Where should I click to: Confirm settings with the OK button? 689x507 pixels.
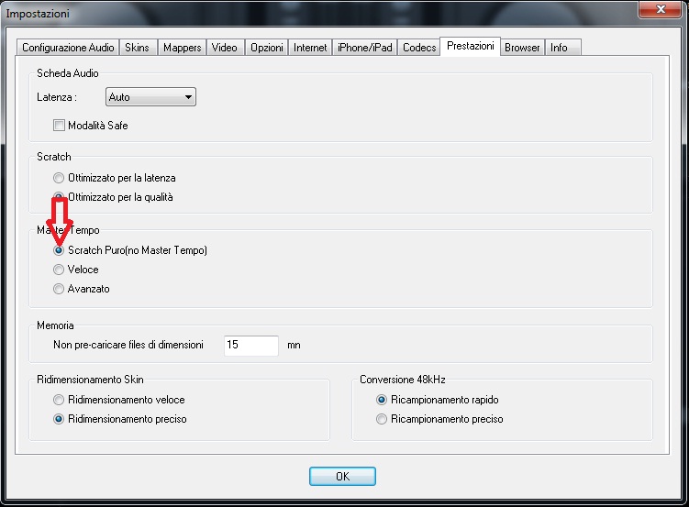point(342,476)
